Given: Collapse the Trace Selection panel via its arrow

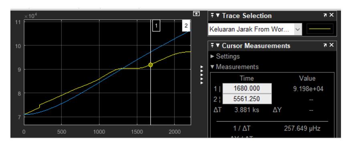Looking at the screenshot, I should 218,16.
